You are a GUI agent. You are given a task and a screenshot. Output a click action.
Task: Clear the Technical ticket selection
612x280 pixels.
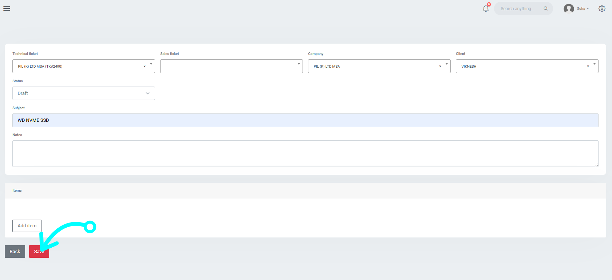point(145,67)
